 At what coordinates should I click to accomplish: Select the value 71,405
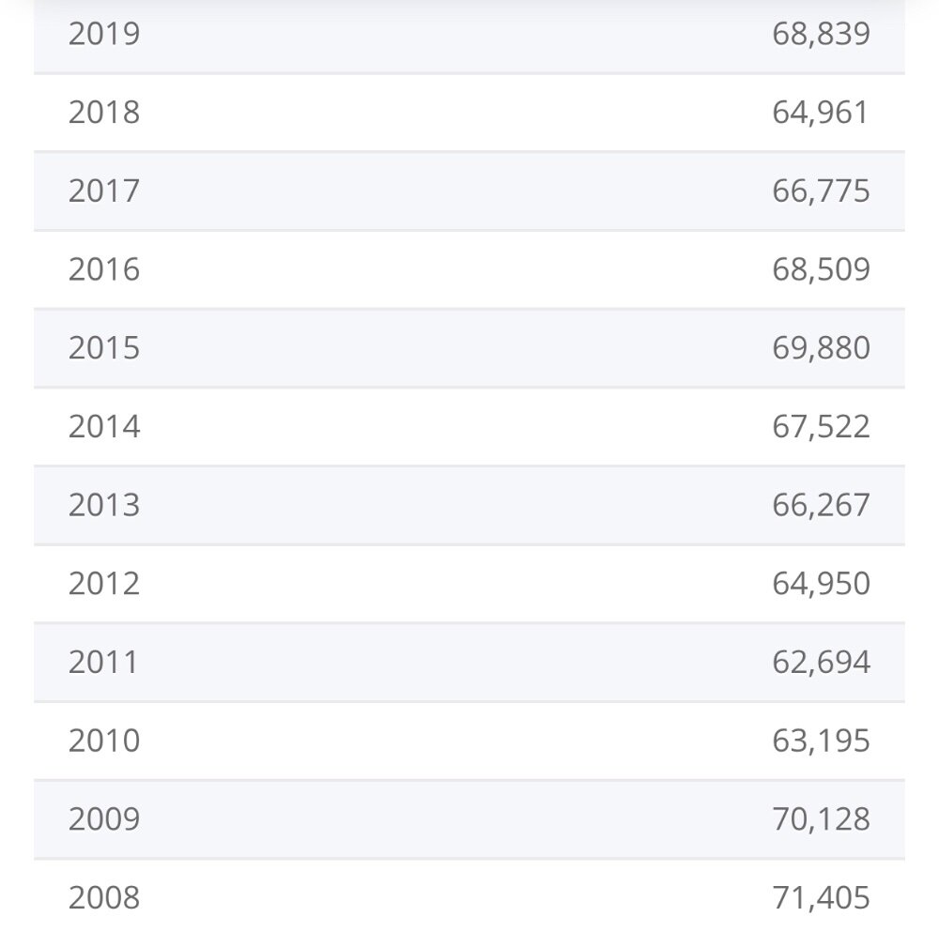point(821,898)
